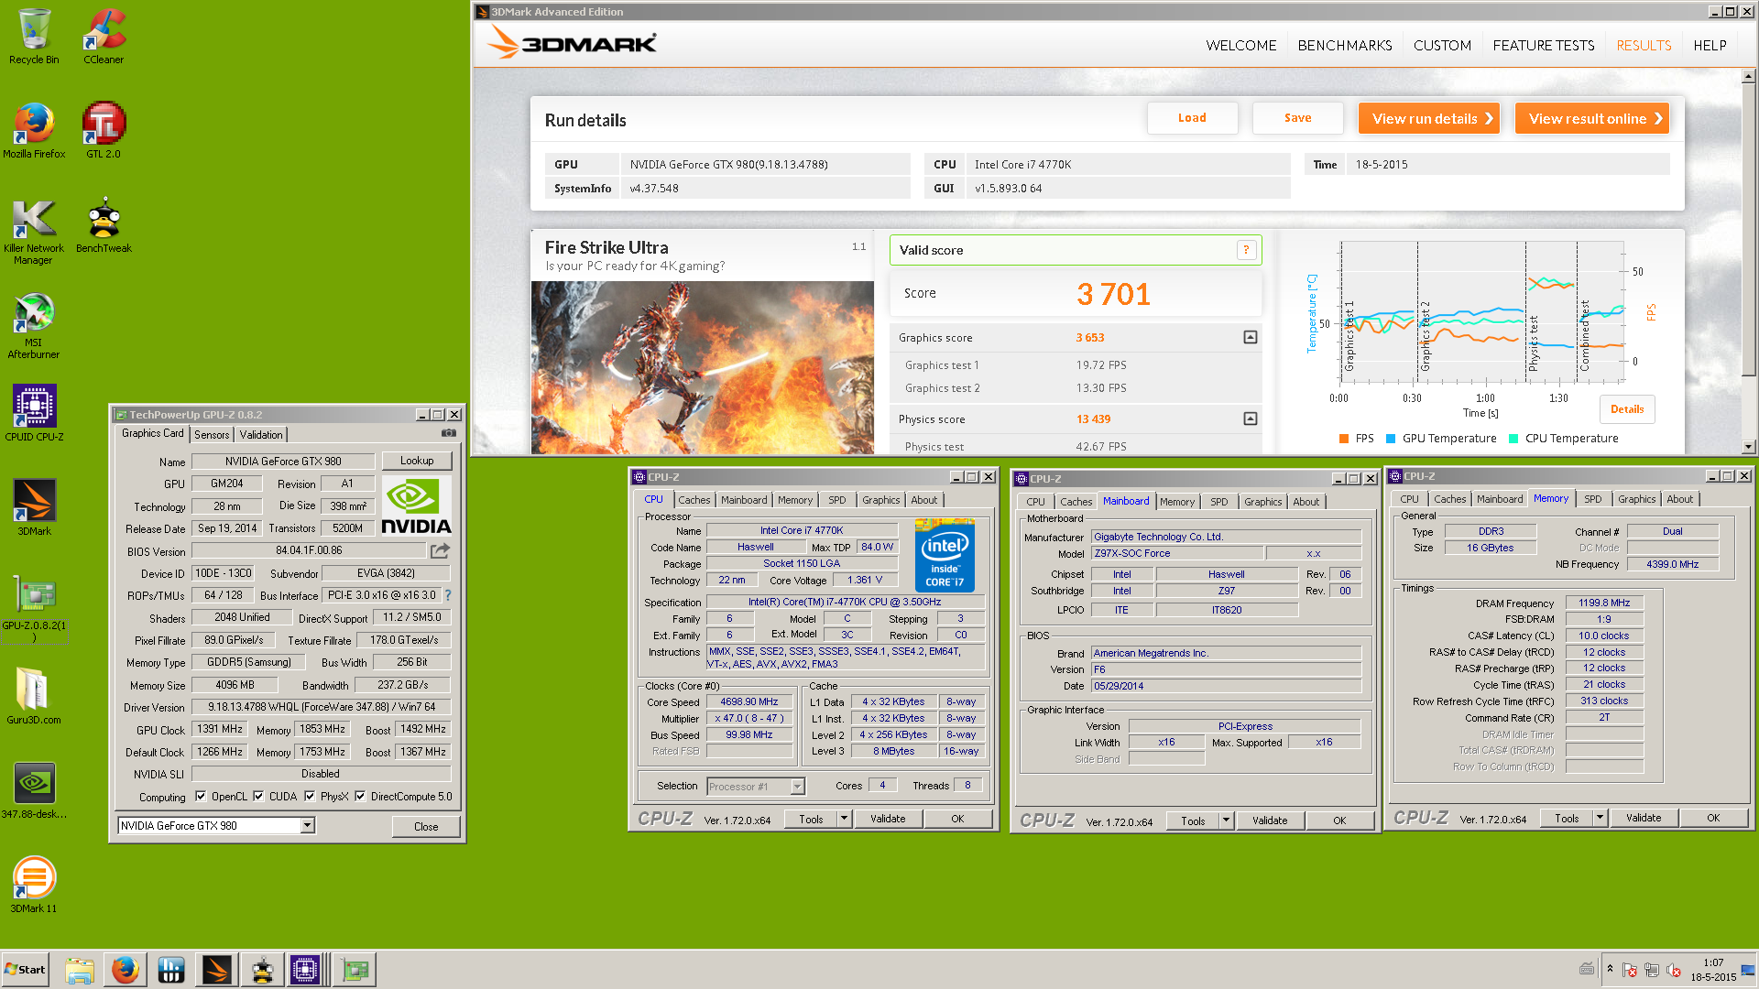The image size is (1759, 989).
Task: Click the 3DMark scrollbar down arrow
Action: (1749, 447)
